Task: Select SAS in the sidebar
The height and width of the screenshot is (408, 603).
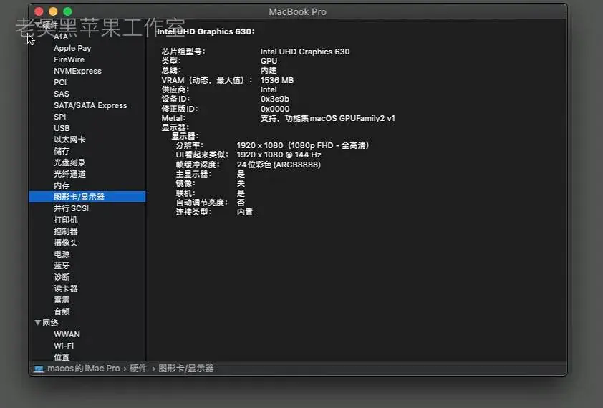Action: point(62,94)
